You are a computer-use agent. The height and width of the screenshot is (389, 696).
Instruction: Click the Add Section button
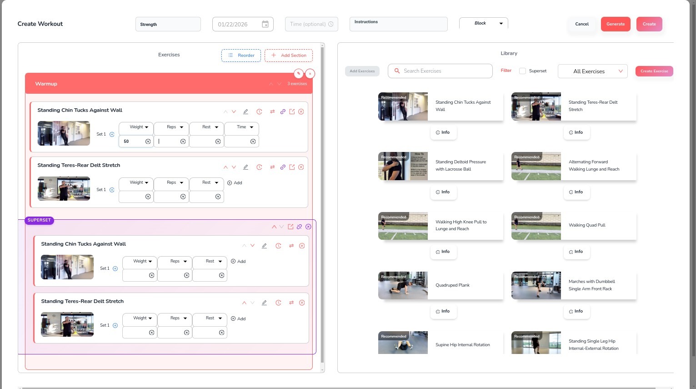(x=289, y=56)
